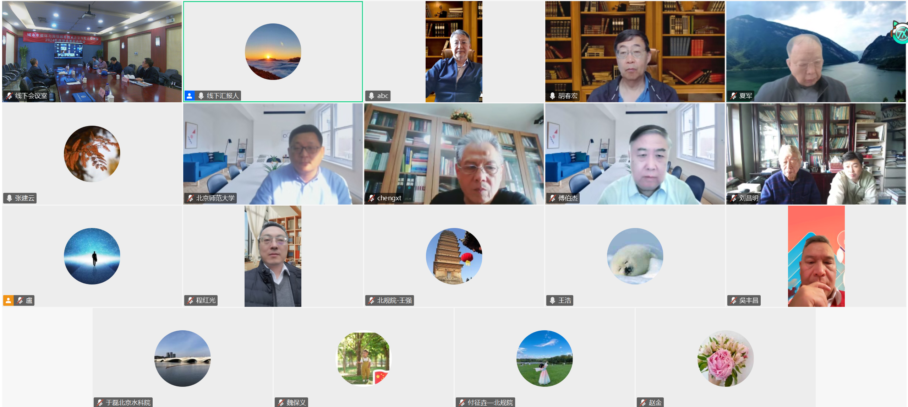908x407 pixels.
Task: Click mic icon beside 王浩
Action: (x=552, y=300)
